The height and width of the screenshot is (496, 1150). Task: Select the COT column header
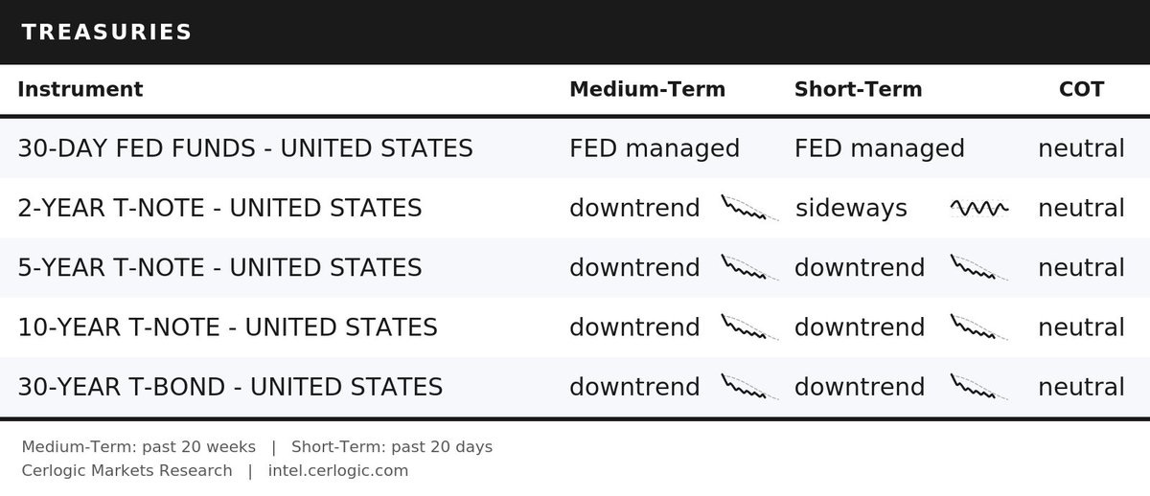pyautogui.click(x=1081, y=89)
